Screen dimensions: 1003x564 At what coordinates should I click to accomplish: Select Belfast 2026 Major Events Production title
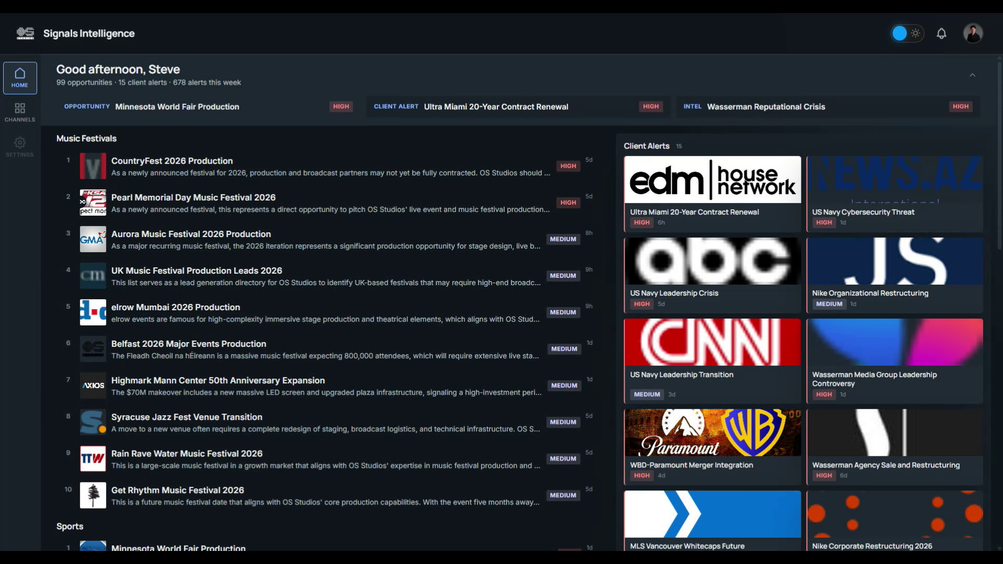click(x=189, y=344)
